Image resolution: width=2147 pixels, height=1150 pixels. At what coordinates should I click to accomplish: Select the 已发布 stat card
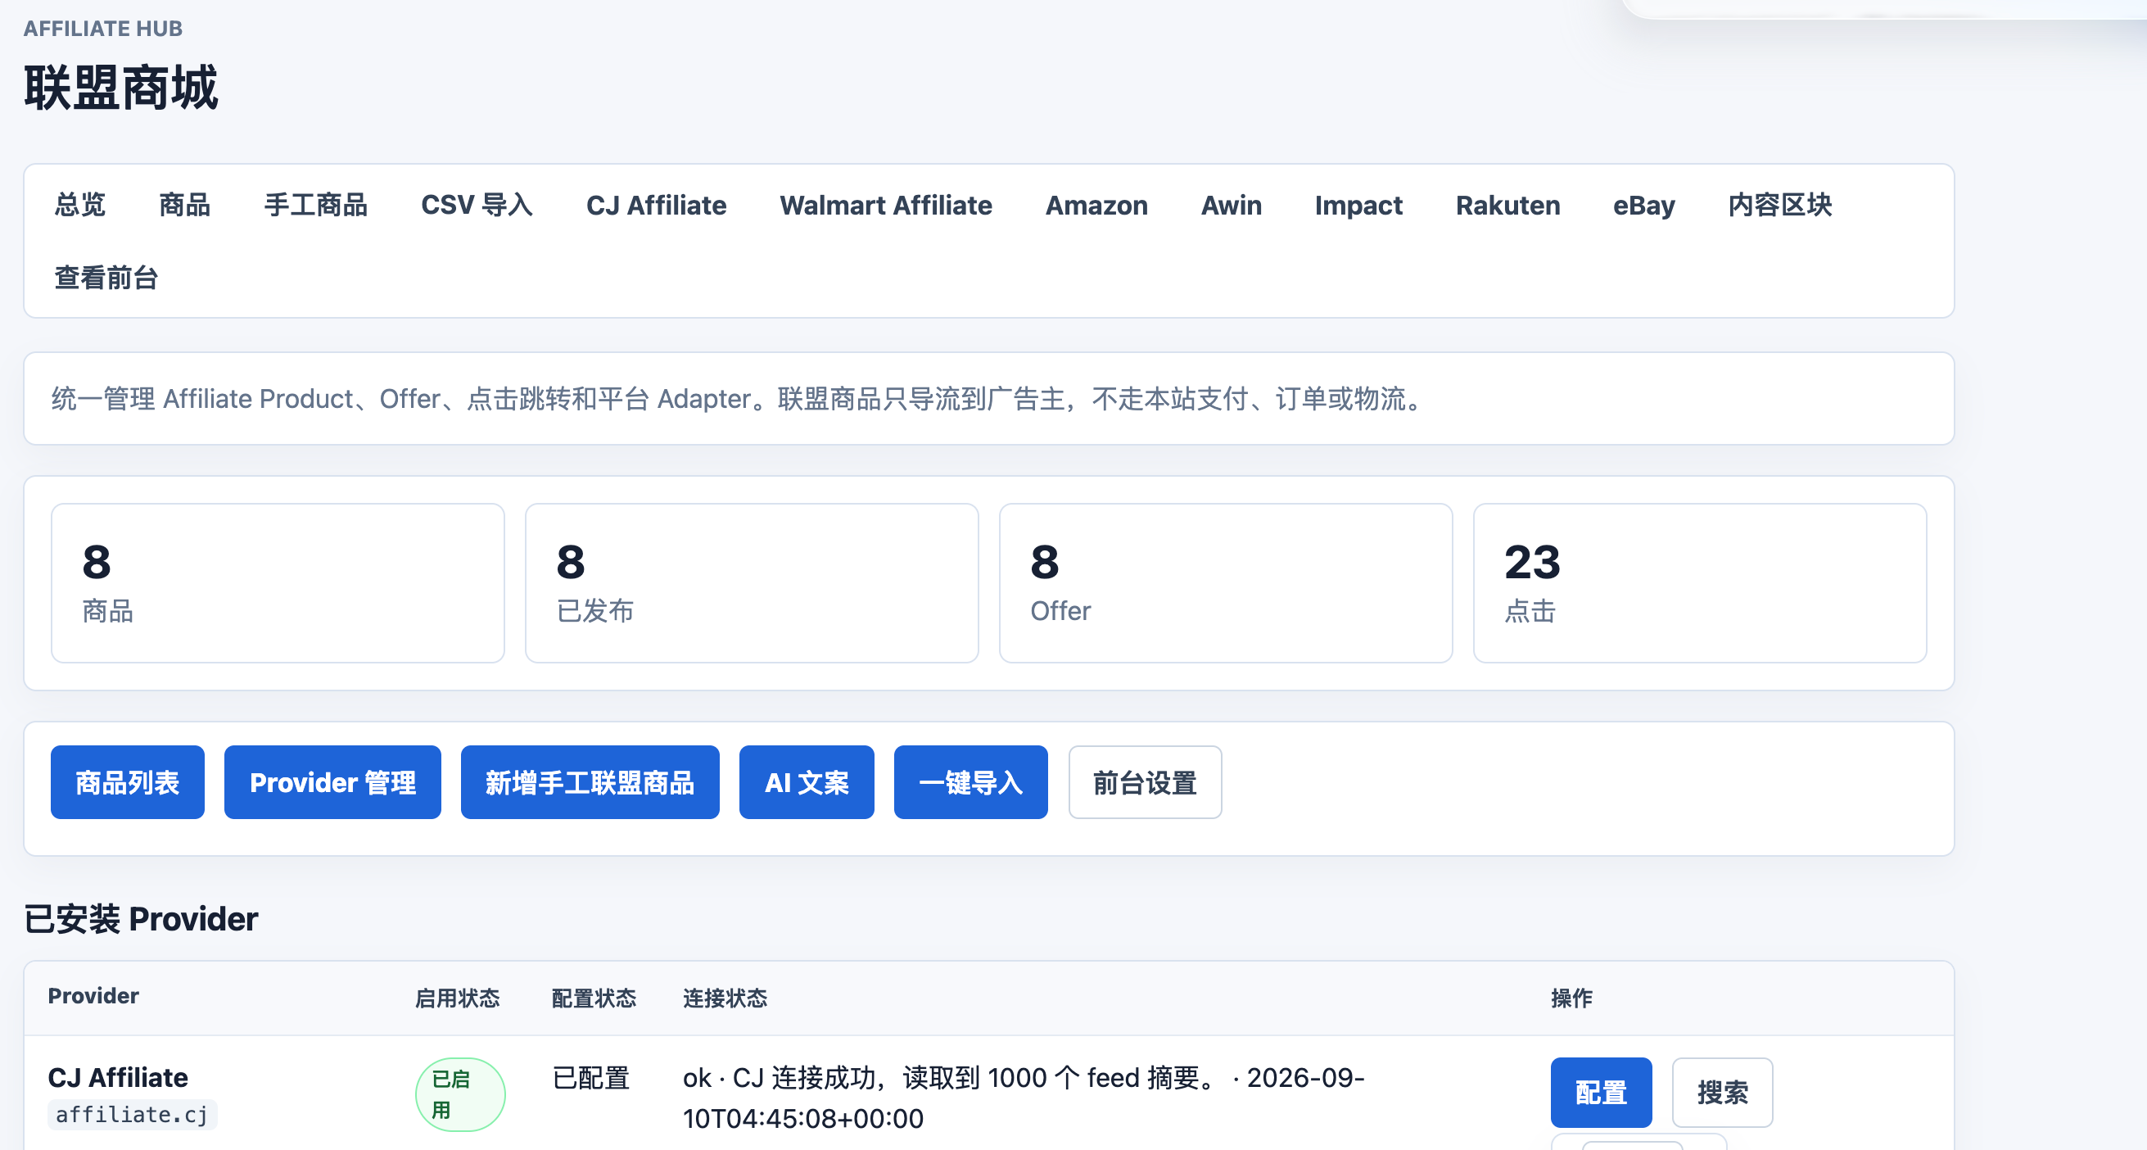(752, 583)
